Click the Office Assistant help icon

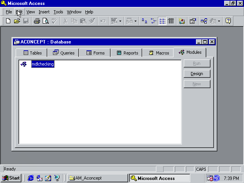228,21
